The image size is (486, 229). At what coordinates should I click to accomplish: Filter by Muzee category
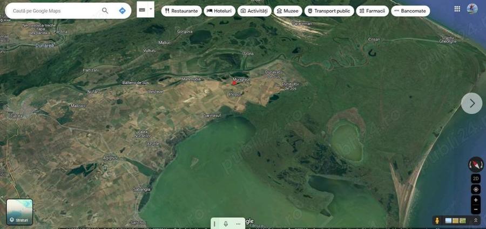(288, 11)
